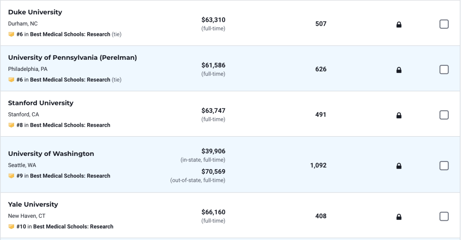Click the yellow ranking badge icon under Stanford
The image size is (461, 240).
(11, 125)
